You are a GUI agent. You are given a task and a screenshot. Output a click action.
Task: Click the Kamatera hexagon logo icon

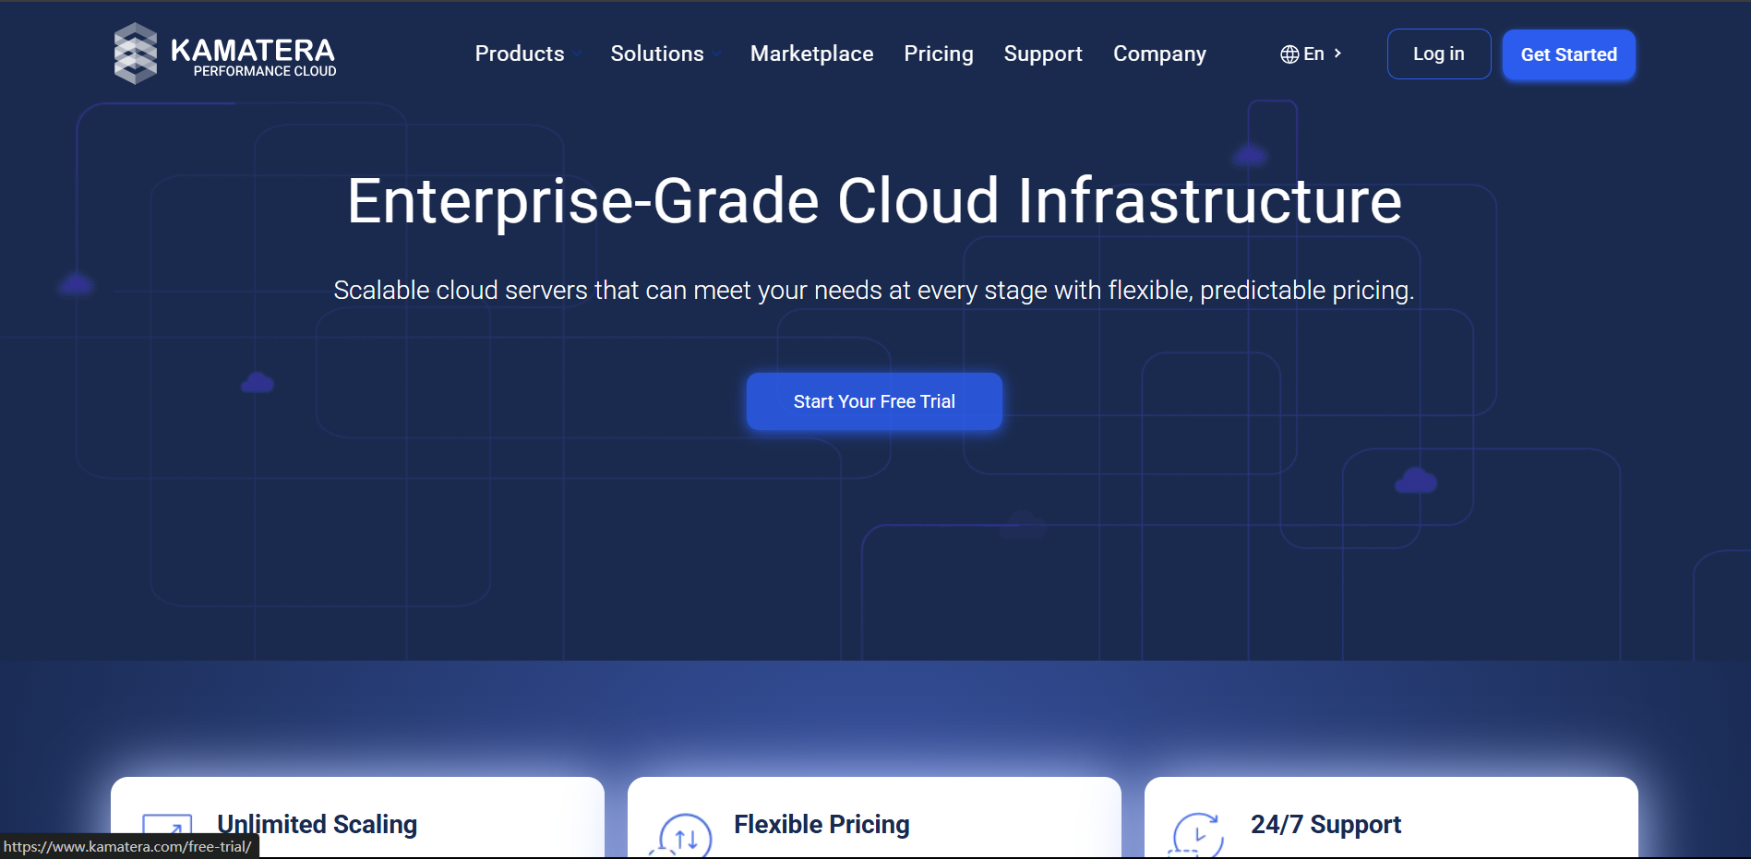[x=136, y=54]
